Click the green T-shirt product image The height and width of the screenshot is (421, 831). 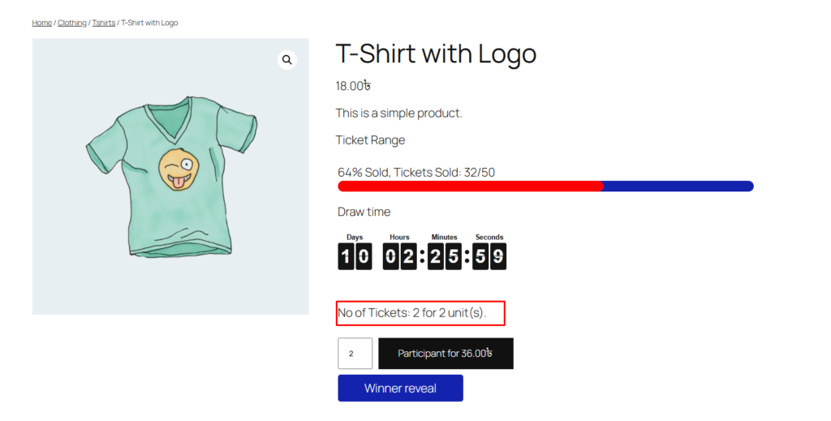click(x=171, y=176)
